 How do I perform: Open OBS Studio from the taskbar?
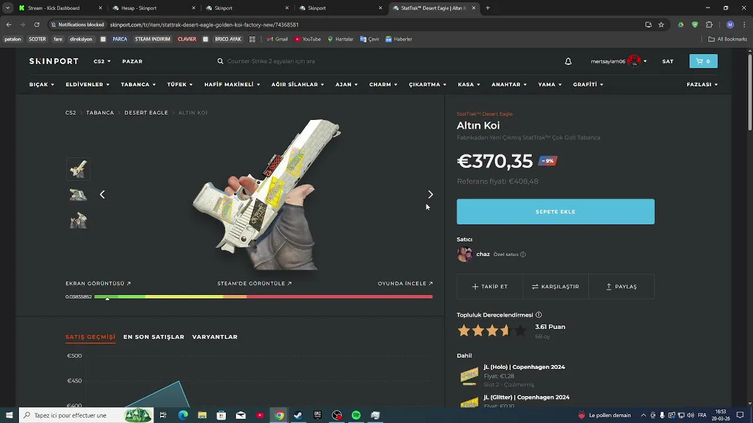click(337, 415)
